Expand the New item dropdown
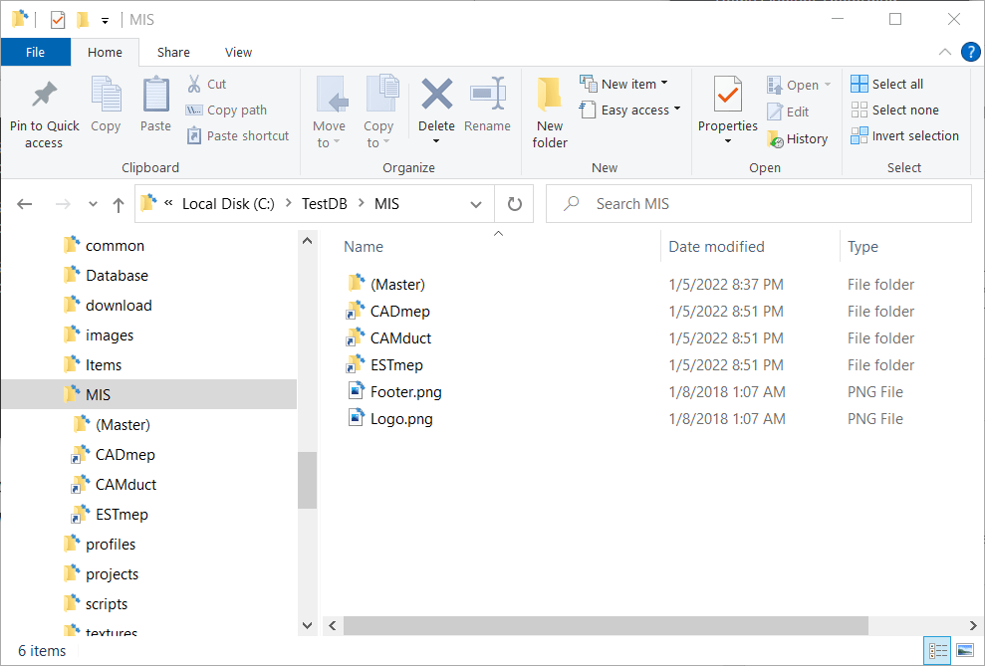 pos(664,84)
